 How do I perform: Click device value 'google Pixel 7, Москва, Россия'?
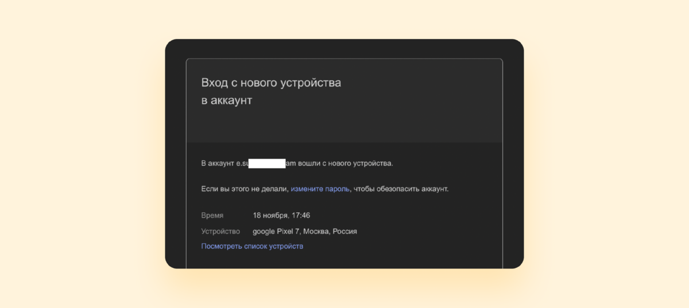click(x=305, y=232)
